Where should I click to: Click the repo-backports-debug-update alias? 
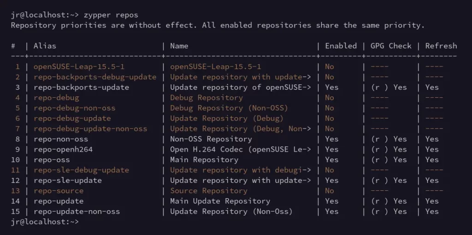(x=95, y=77)
